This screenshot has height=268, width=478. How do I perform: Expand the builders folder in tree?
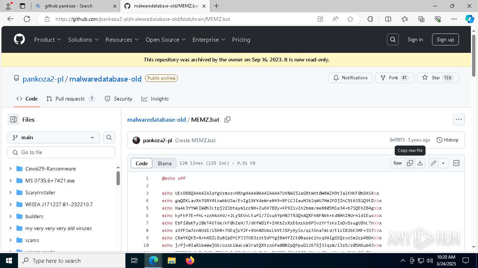[10, 216]
